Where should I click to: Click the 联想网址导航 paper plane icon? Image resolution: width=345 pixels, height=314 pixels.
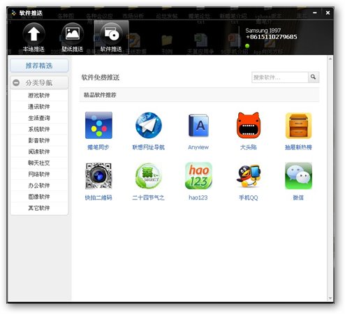coord(149,125)
